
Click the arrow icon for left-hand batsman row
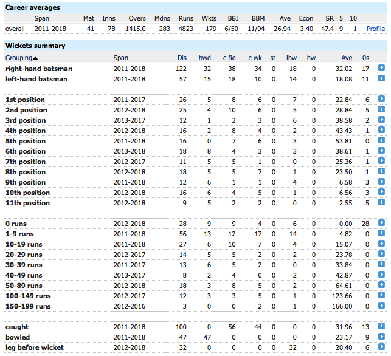pyautogui.click(x=381, y=80)
